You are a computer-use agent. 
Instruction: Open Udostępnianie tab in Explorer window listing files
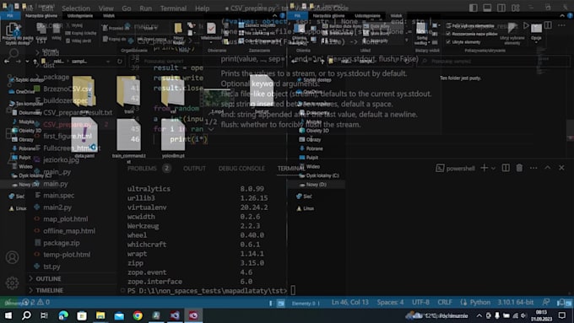click(80, 16)
